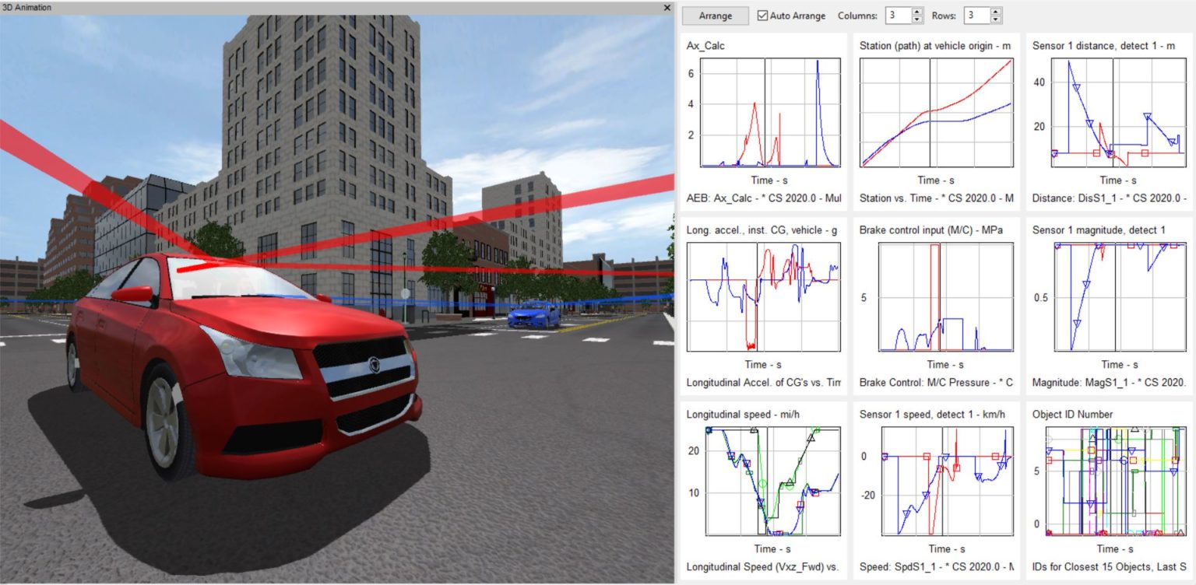
Task: Click the Arrange button
Action: [x=714, y=16]
